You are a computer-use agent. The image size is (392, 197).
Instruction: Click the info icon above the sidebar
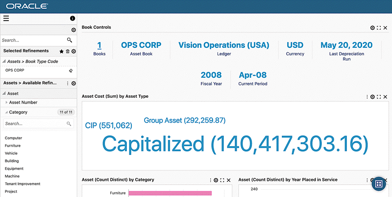(73, 19)
